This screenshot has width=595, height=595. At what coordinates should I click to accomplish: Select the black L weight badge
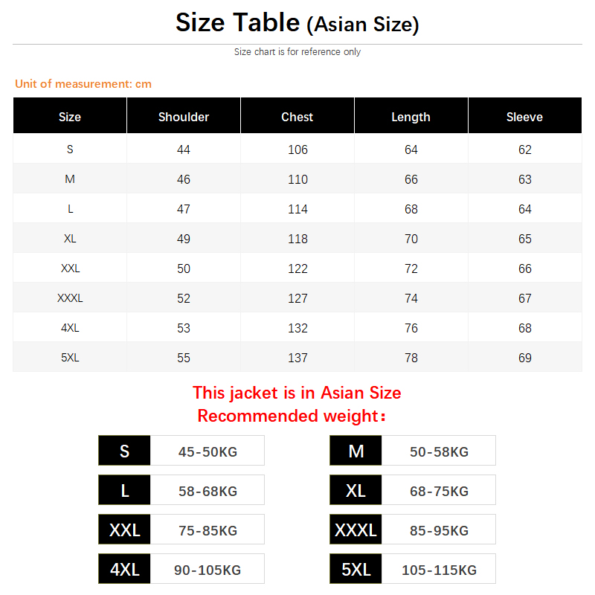coord(124,490)
